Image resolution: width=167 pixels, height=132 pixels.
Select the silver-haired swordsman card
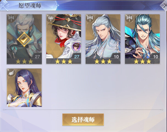[103, 39]
